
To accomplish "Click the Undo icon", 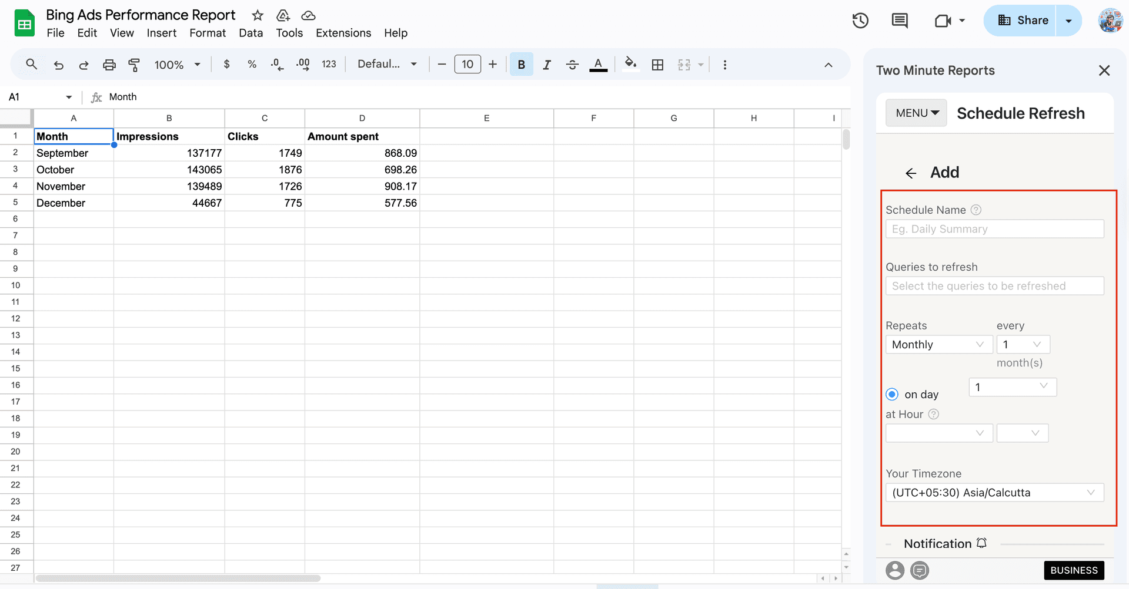I will (x=58, y=65).
